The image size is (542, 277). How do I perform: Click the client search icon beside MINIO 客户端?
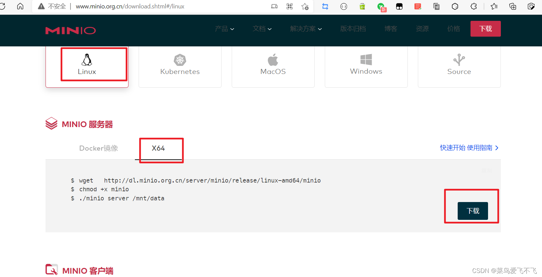point(52,270)
